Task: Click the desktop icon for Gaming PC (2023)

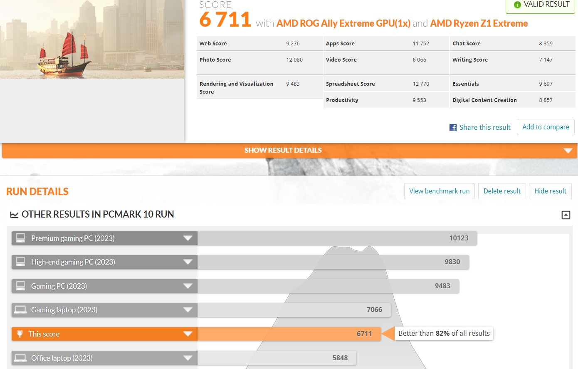Action: (x=20, y=286)
